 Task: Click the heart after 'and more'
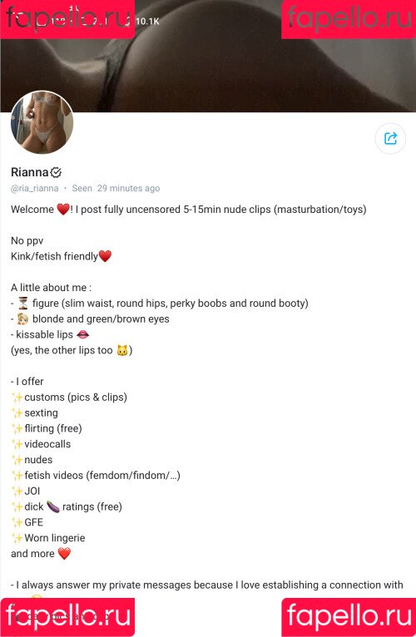[64, 554]
